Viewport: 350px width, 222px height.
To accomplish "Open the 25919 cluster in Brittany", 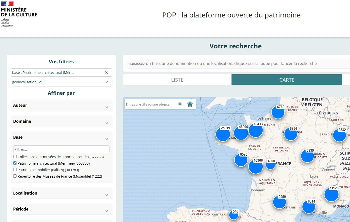I will [223, 134].
